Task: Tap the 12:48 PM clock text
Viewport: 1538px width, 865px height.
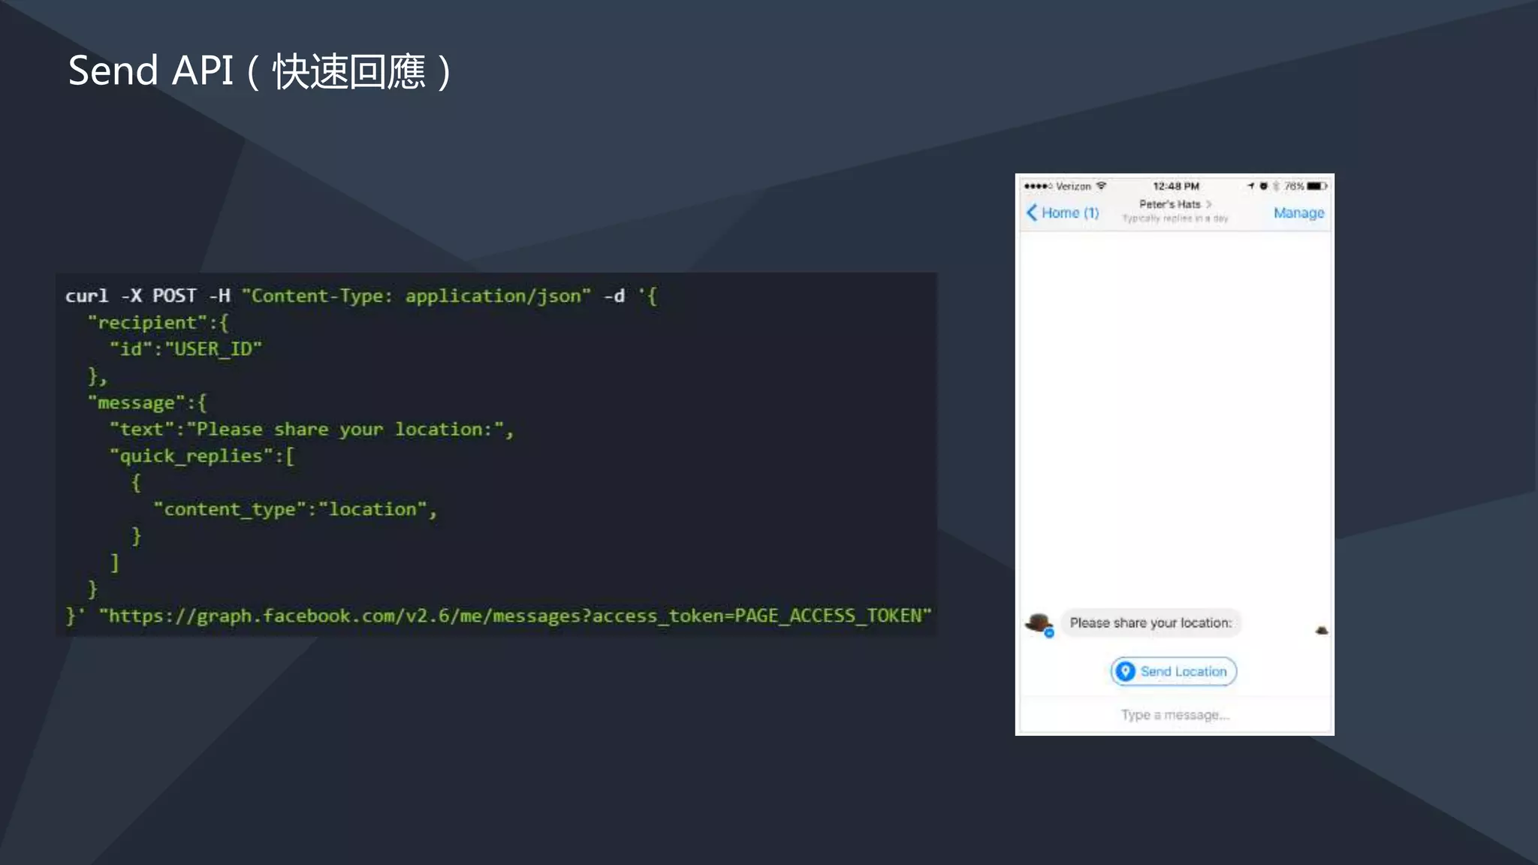Action: pyautogui.click(x=1176, y=185)
